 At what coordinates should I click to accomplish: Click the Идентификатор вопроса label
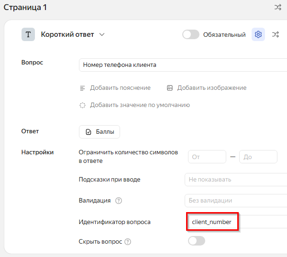[x=115, y=222]
